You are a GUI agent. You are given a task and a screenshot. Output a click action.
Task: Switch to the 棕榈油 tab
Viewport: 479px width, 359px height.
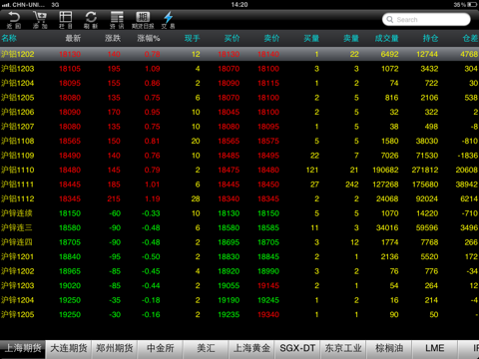(389, 349)
